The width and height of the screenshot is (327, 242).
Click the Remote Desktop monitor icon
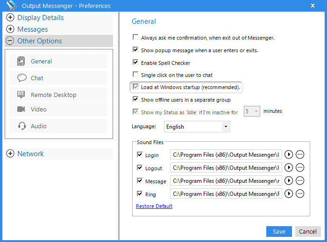point(21,95)
